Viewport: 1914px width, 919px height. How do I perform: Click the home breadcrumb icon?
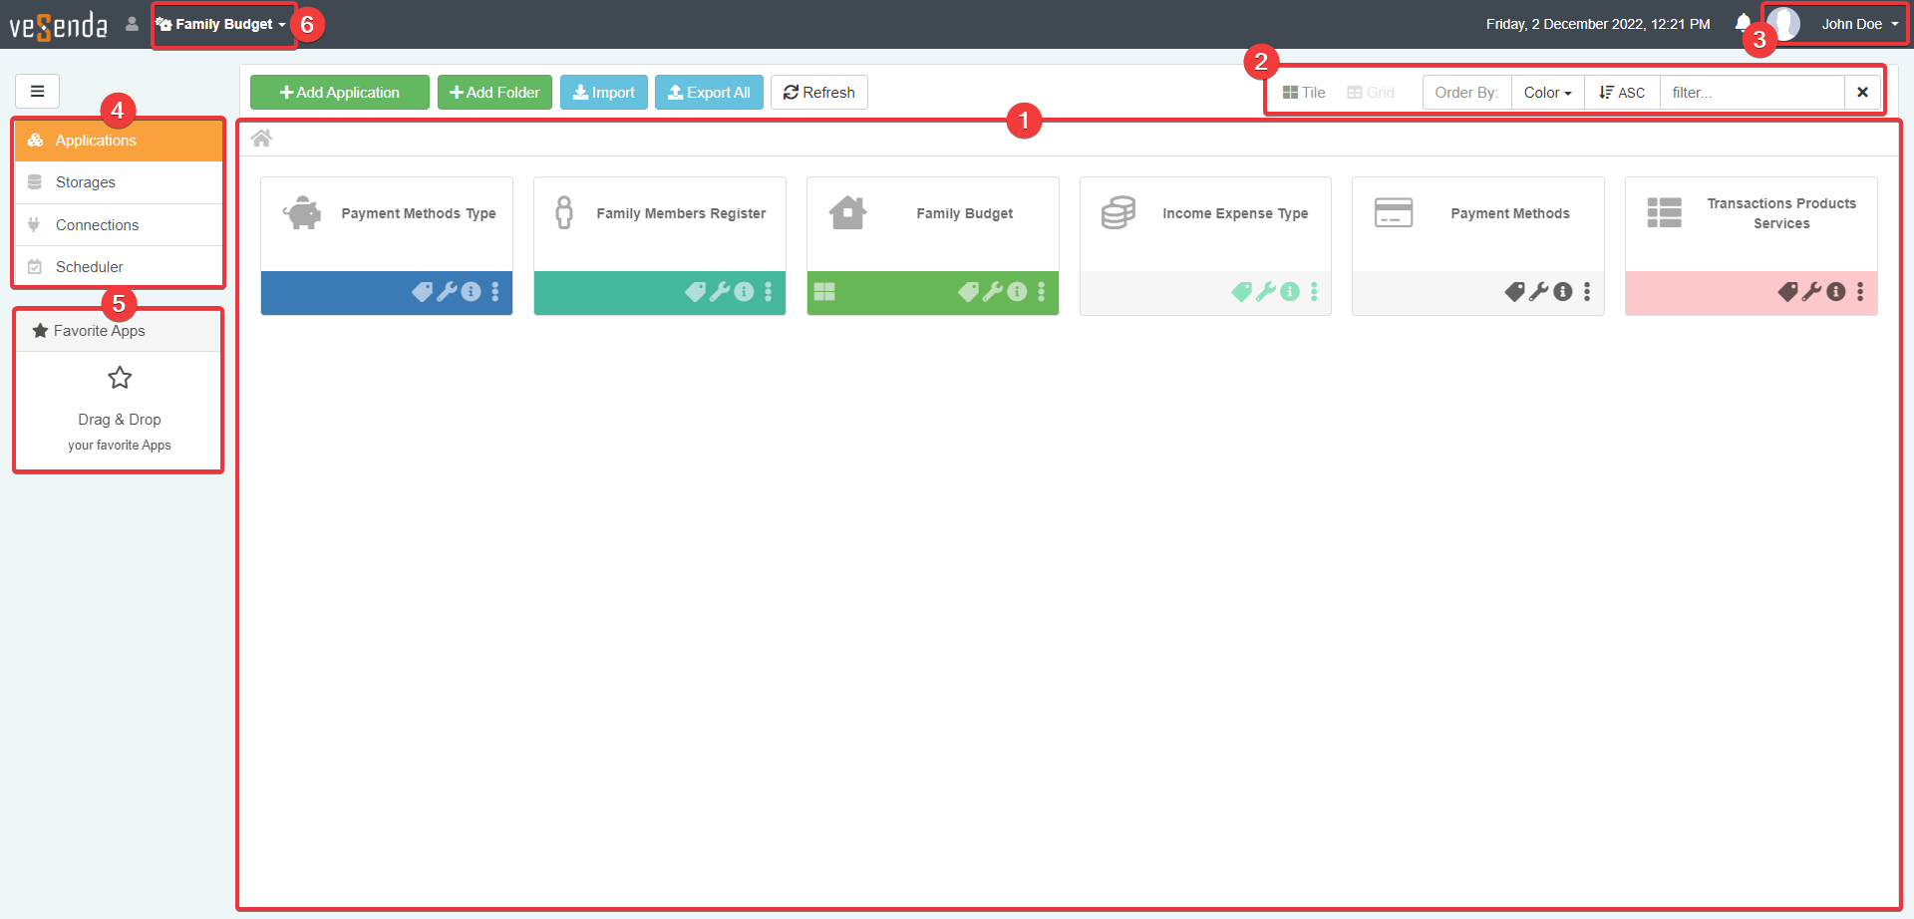point(261,139)
